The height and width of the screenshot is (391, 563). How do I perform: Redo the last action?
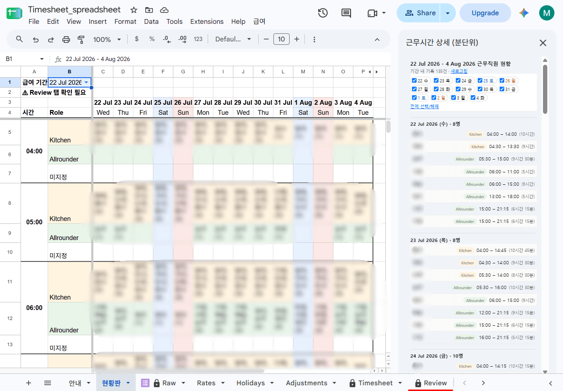50,40
